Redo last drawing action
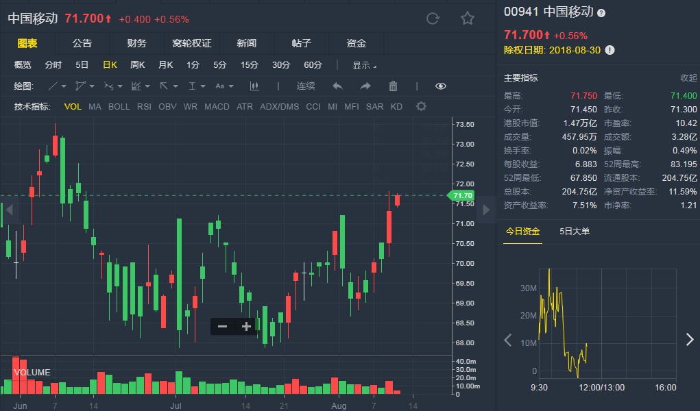This screenshot has height=411, width=700. click(x=365, y=86)
